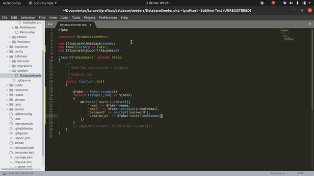
Task: Collapse the database folder
Action: (7, 56)
